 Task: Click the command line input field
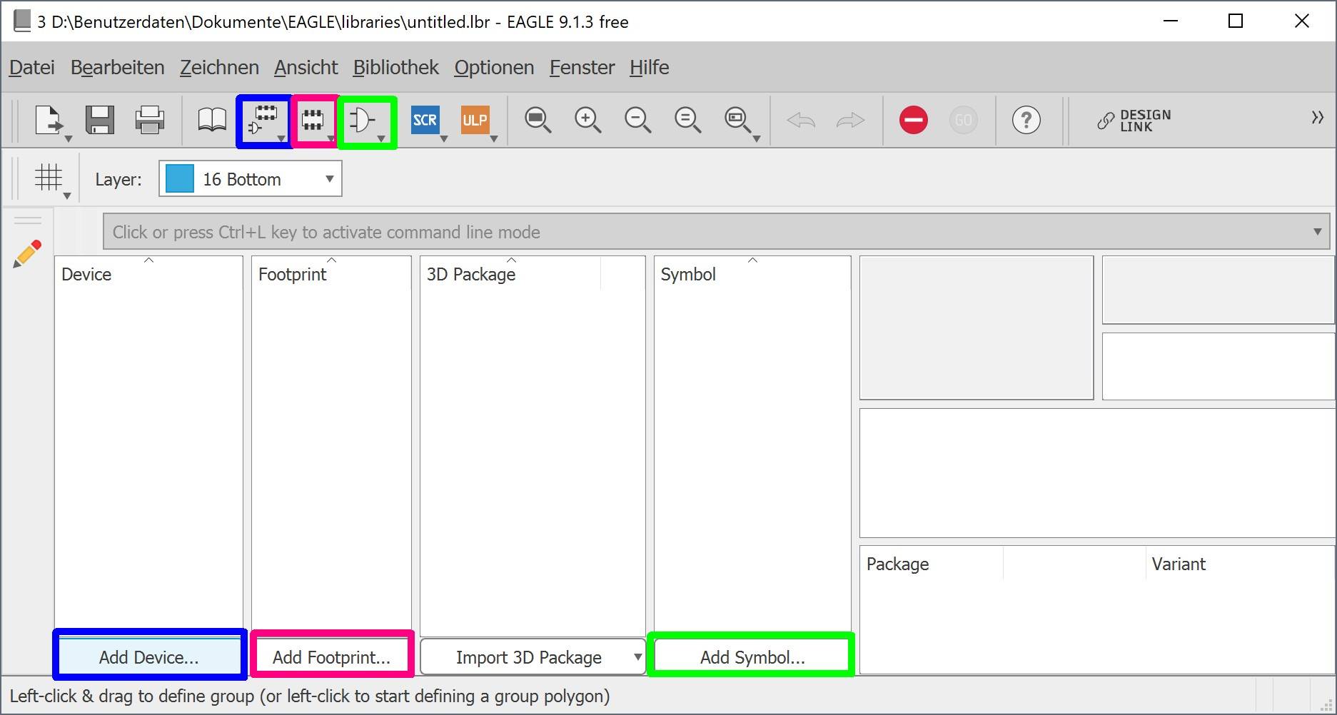coord(707,232)
